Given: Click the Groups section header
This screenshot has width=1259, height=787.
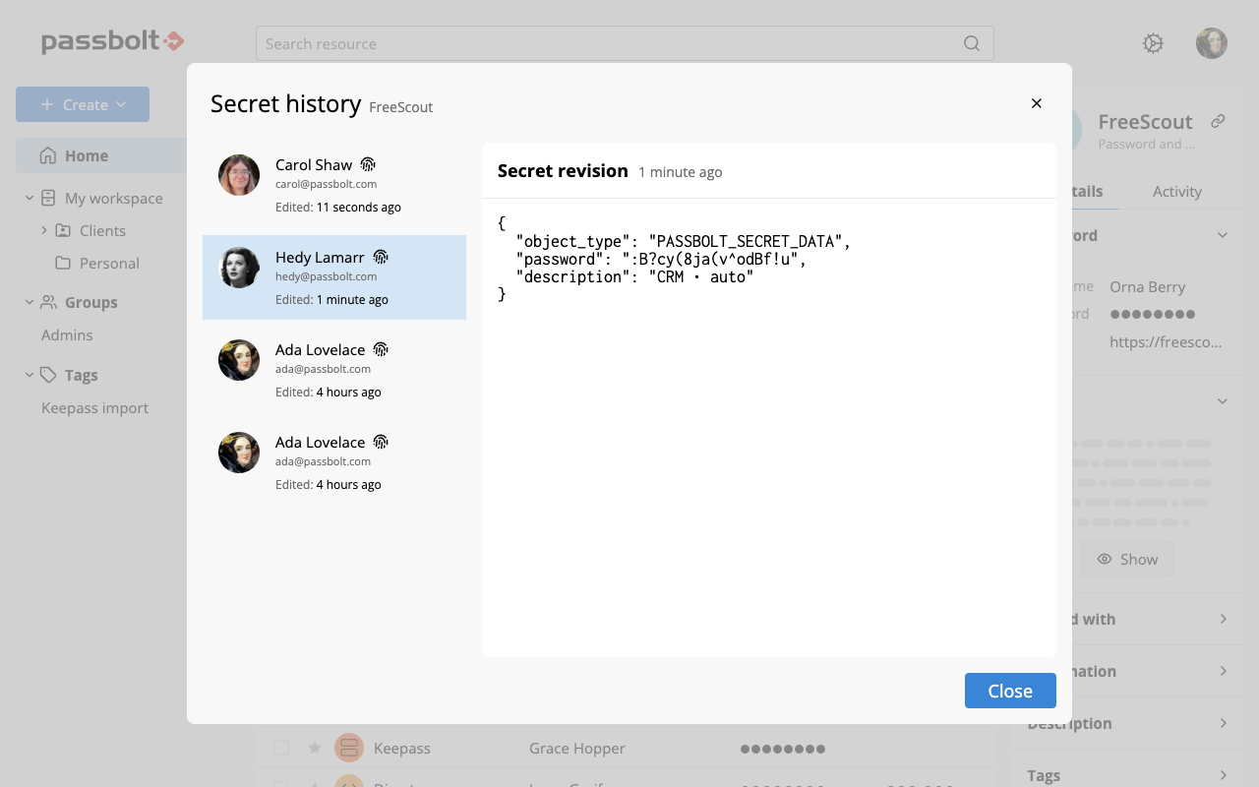Looking at the screenshot, I should 90,302.
